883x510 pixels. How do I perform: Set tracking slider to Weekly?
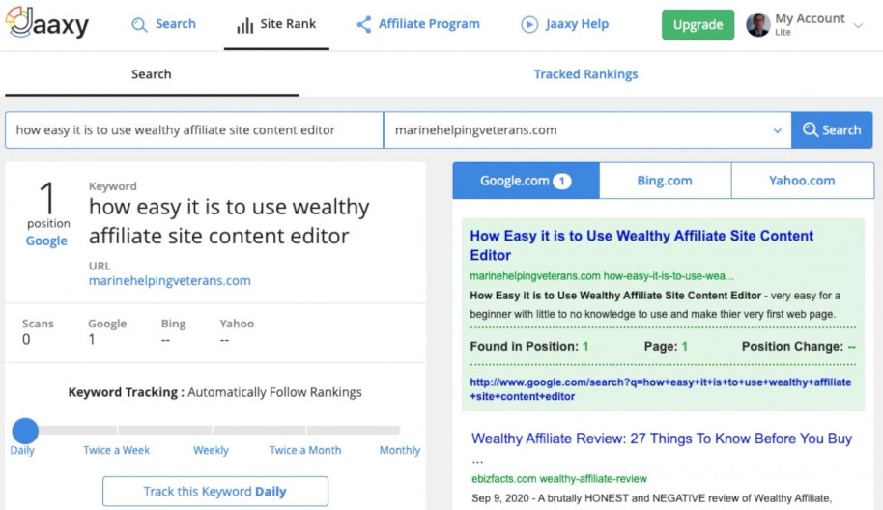click(x=212, y=450)
